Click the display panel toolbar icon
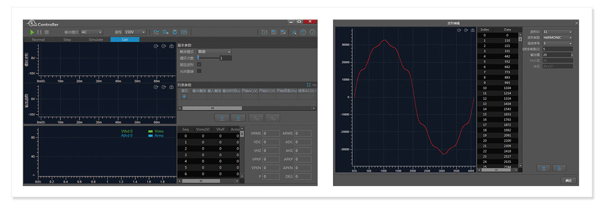This screenshot has width=604, height=212. point(184,32)
